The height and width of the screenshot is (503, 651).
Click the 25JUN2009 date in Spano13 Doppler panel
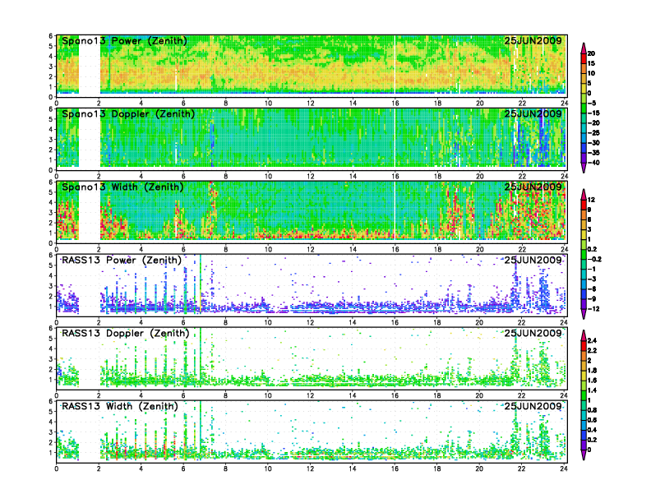[533, 113]
